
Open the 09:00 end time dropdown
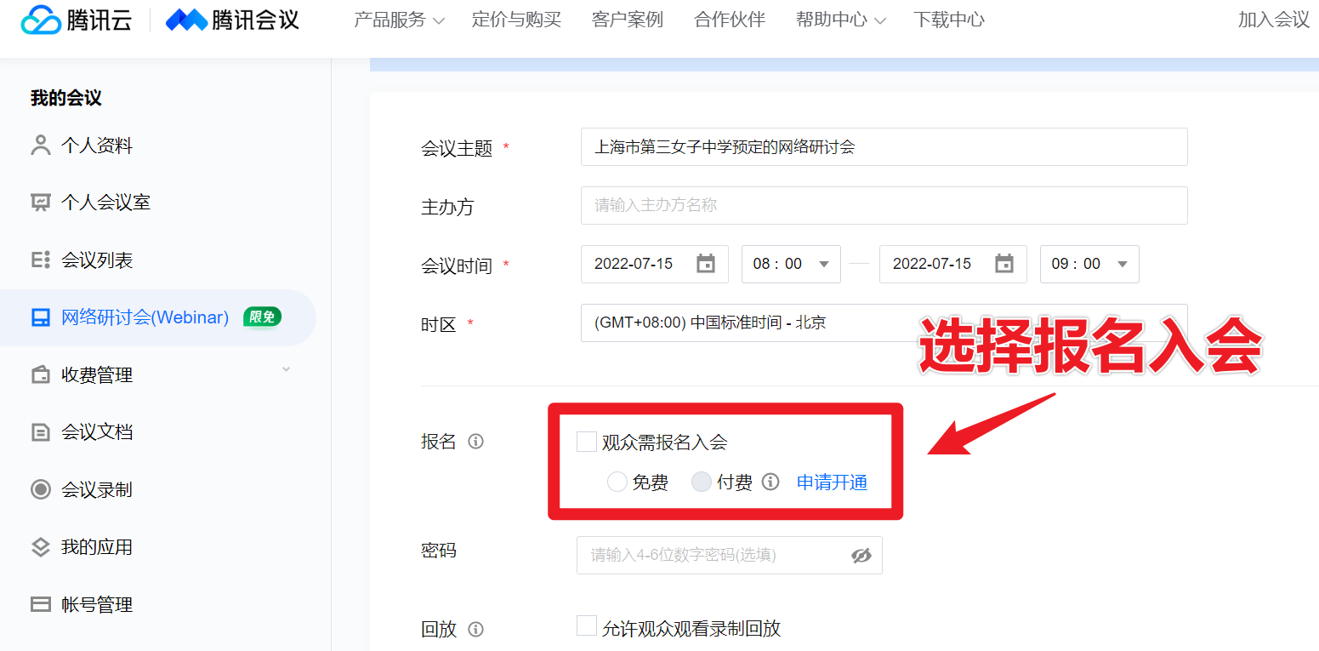click(1089, 264)
